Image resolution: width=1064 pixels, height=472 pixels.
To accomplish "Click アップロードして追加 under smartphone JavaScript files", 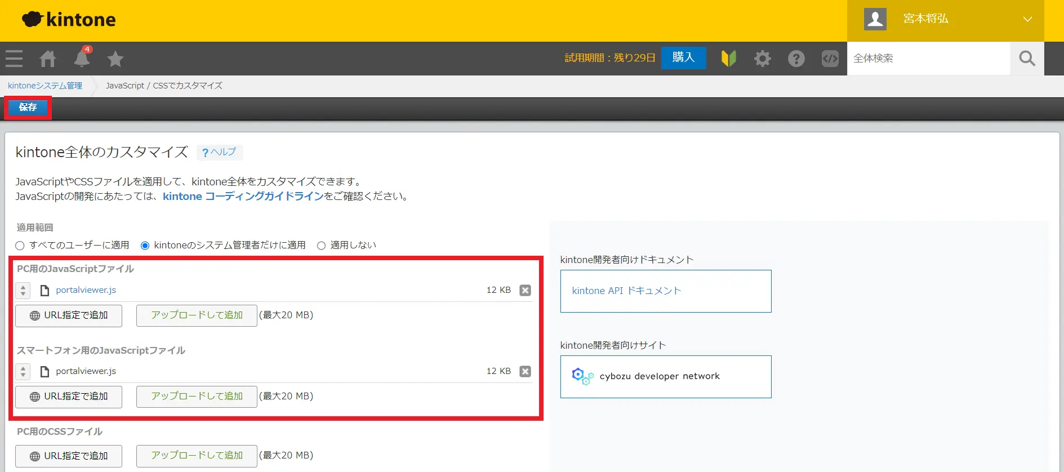I will tap(197, 397).
